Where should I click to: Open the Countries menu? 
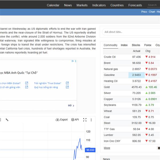(117, 5)
